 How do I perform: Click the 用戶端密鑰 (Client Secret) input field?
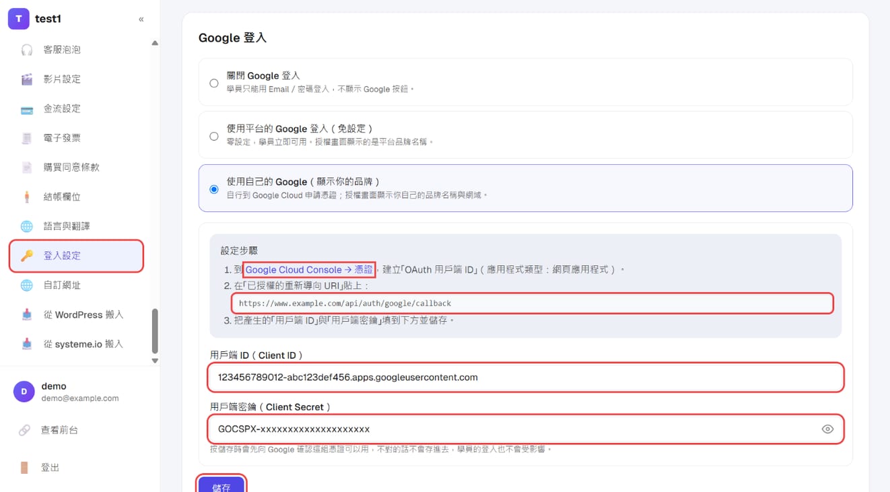(x=526, y=429)
